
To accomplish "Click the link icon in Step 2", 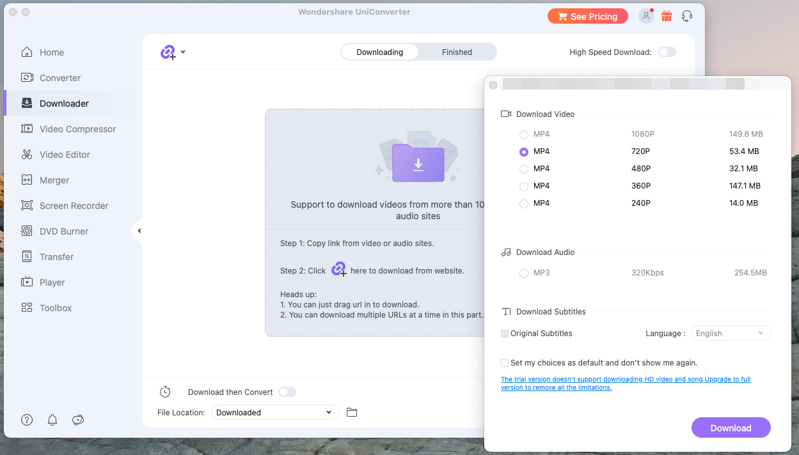I will click(339, 269).
